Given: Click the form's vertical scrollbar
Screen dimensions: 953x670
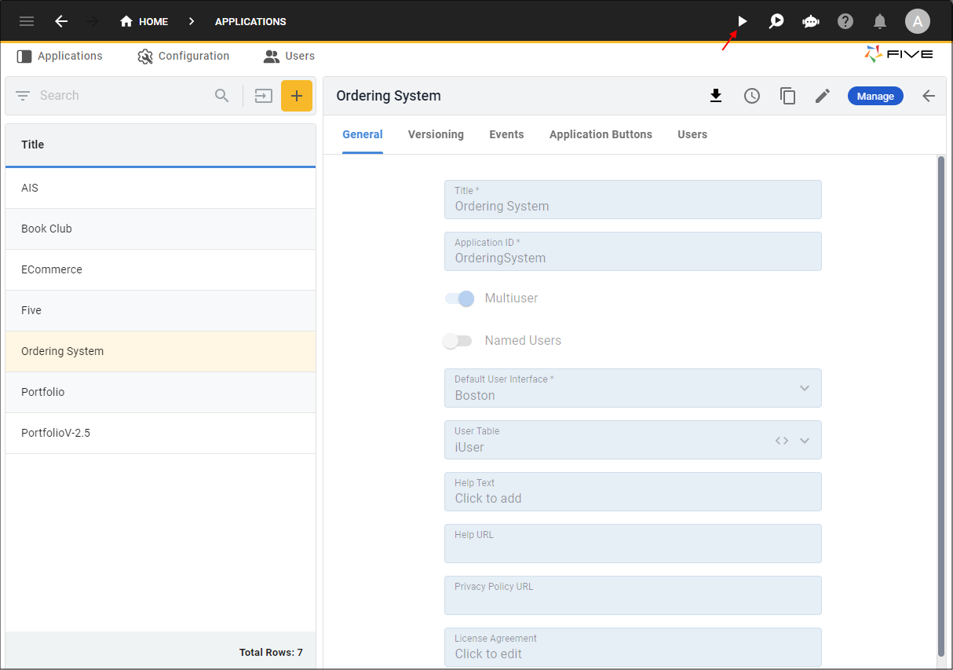Looking at the screenshot, I should pyautogui.click(x=941, y=406).
